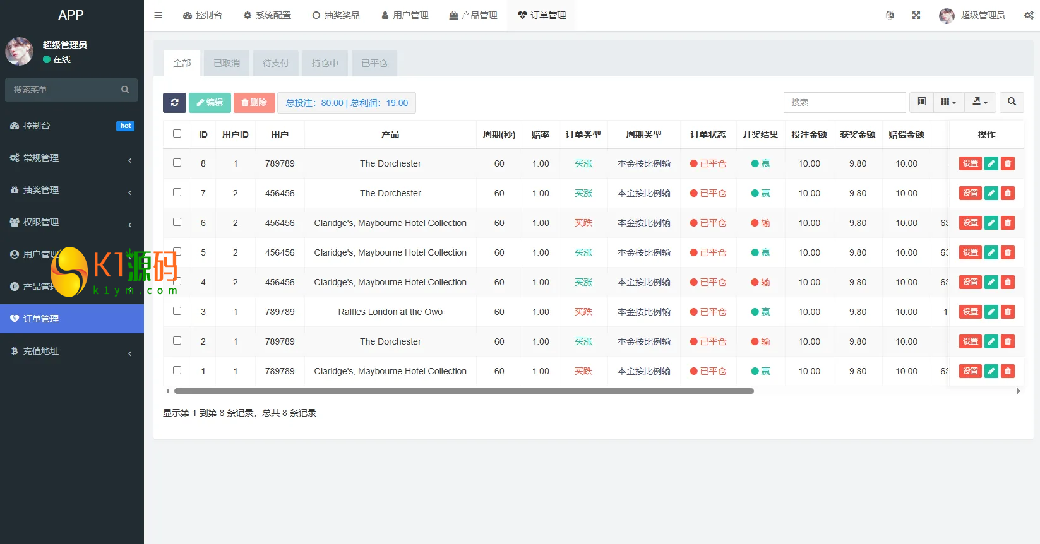This screenshot has width=1040, height=544.
Task: Select the 持仓中 filter tab
Action: pos(325,63)
